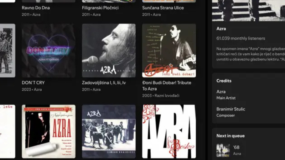Open the Razni Izvođači artist link
The width and height of the screenshot is (285, 160).
pyautogui.click(x=167, y=95)
